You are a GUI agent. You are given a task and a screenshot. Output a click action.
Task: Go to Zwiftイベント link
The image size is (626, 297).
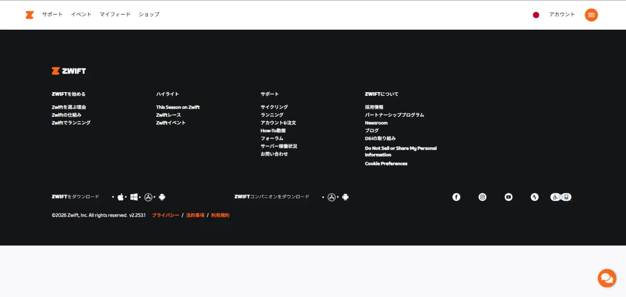point(171,123)
